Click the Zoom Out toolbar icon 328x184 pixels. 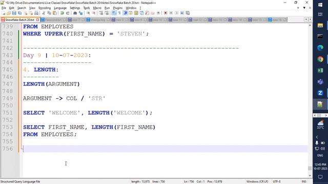click(x=93, y=13)
